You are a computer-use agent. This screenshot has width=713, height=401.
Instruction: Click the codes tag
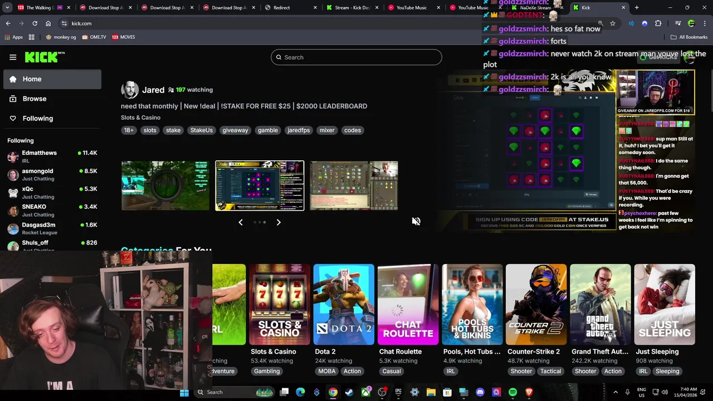tap(352, 130)
